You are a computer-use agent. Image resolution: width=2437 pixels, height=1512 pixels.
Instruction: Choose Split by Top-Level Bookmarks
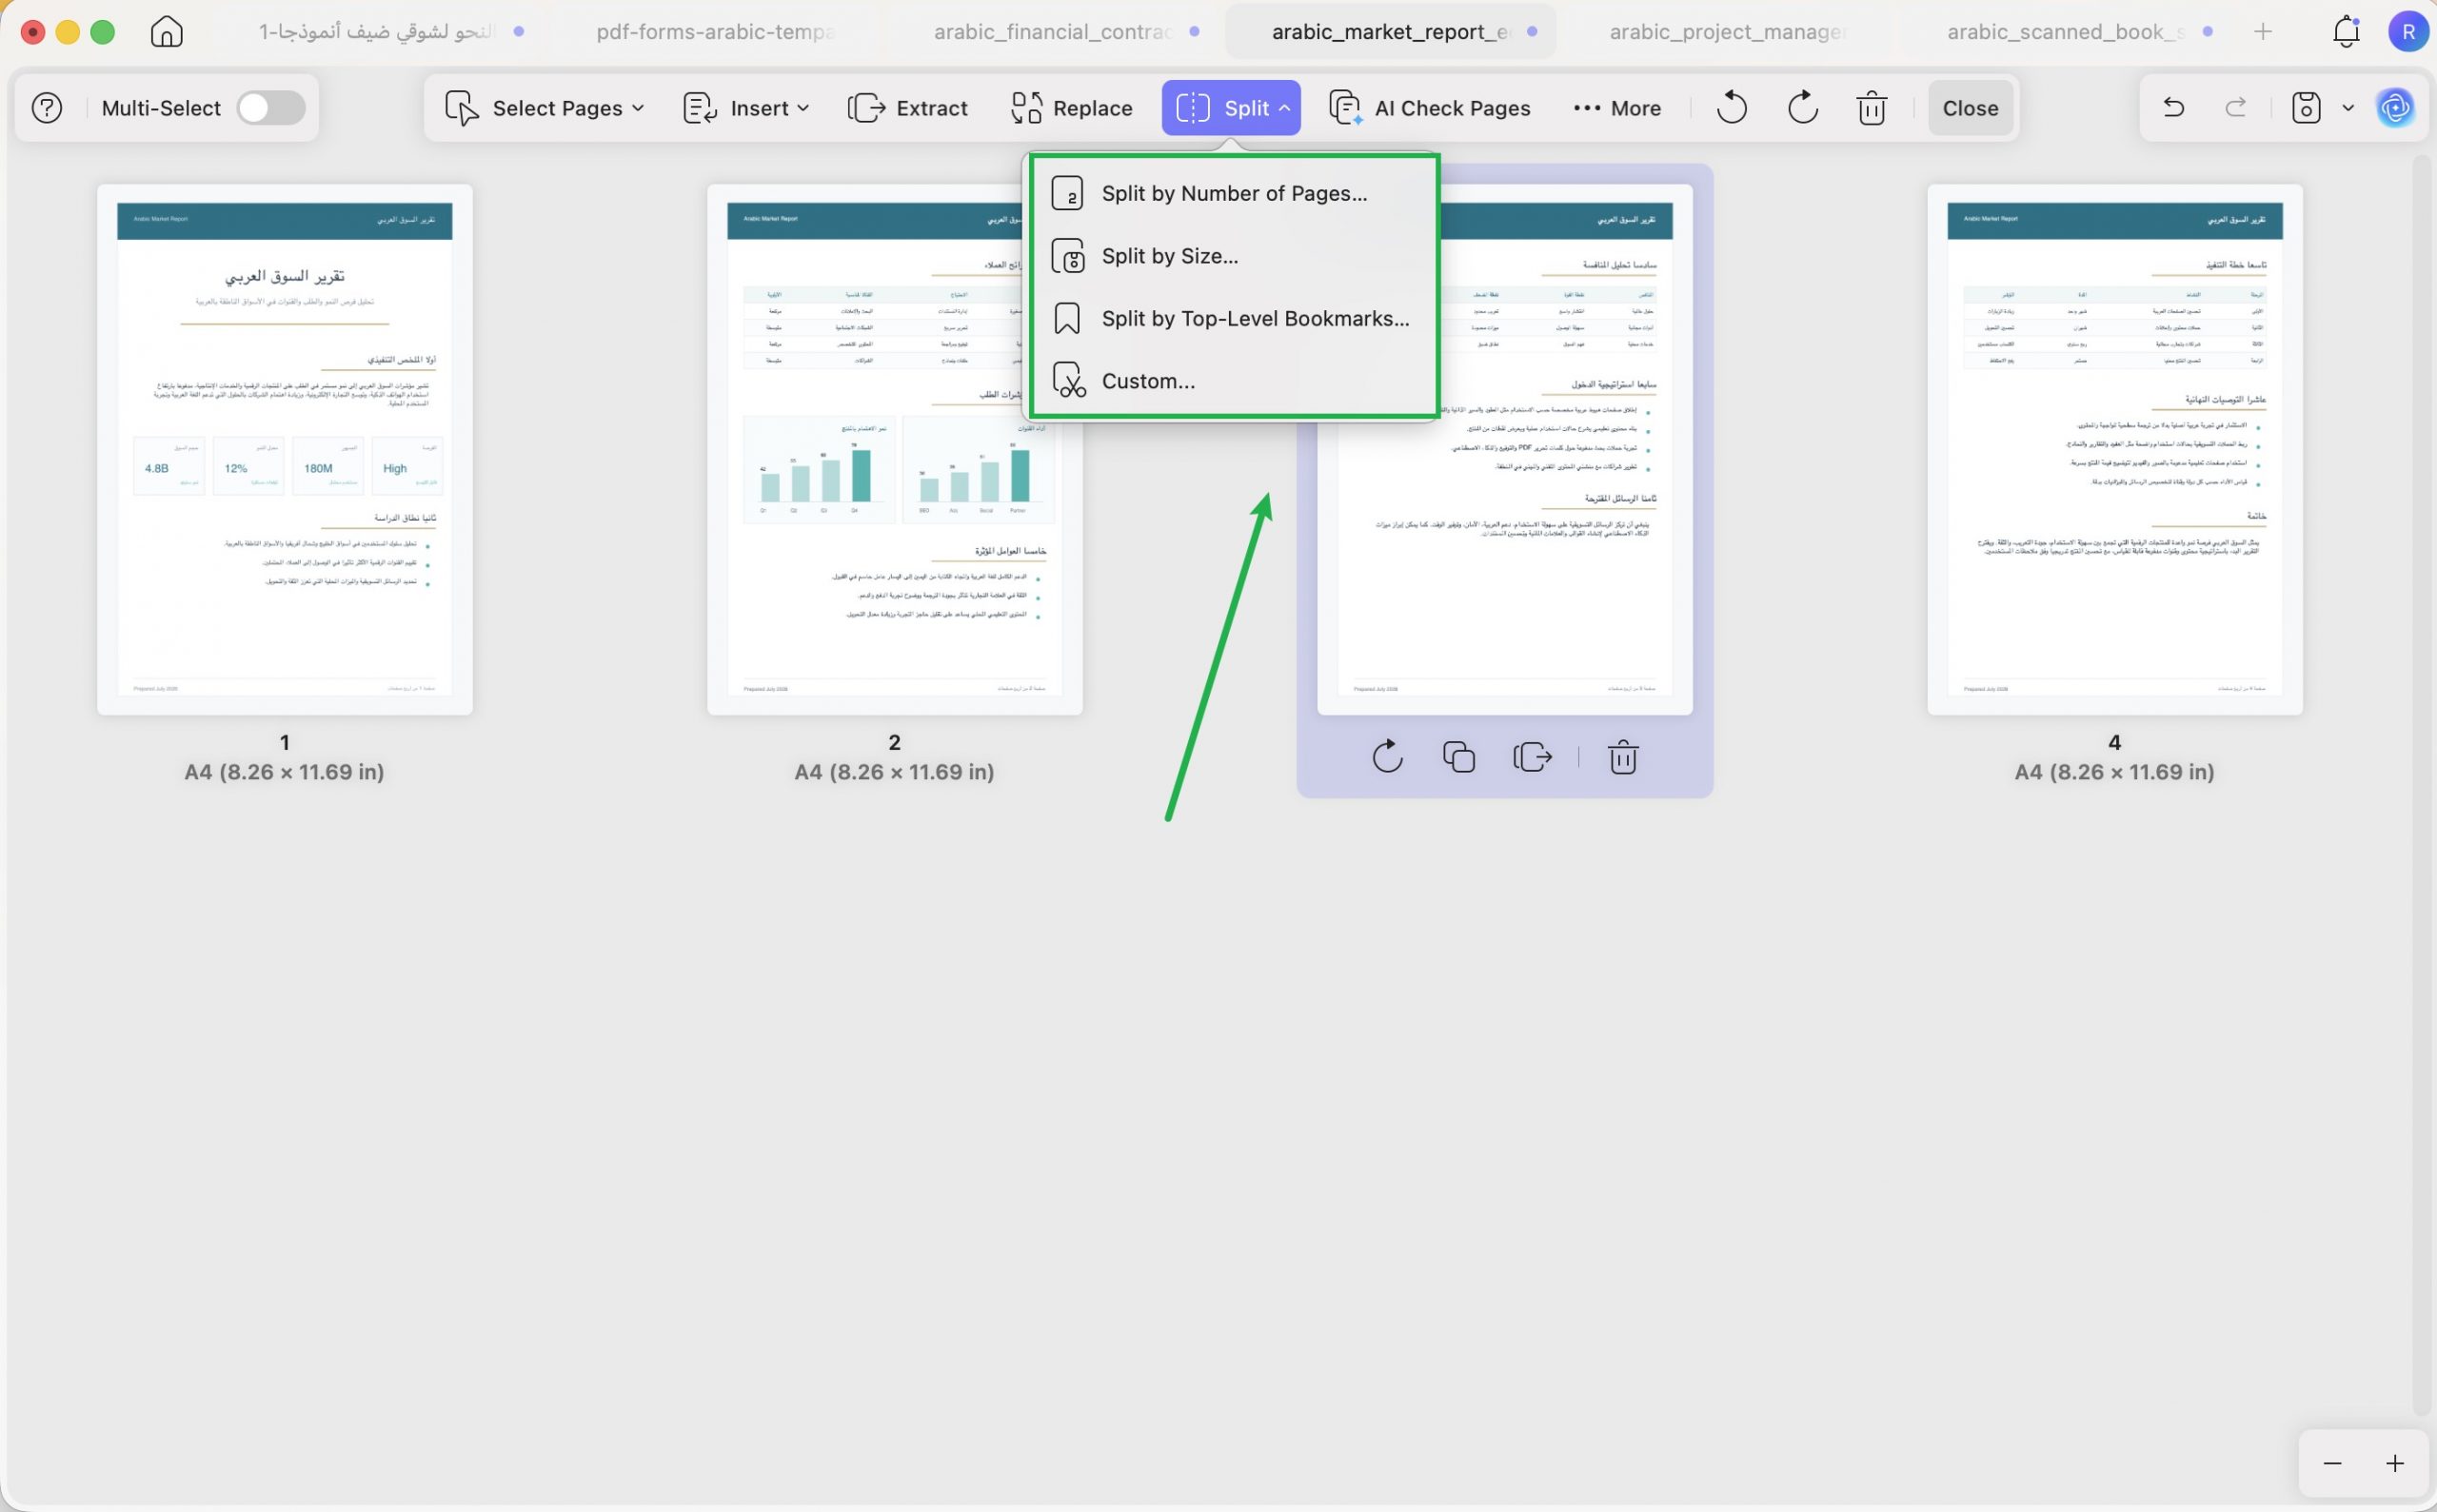click(1235, 318)
